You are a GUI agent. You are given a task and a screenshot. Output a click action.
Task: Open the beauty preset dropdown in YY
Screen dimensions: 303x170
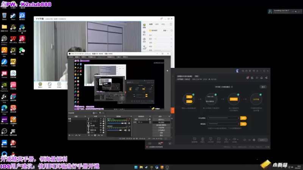tap(166, 31)
